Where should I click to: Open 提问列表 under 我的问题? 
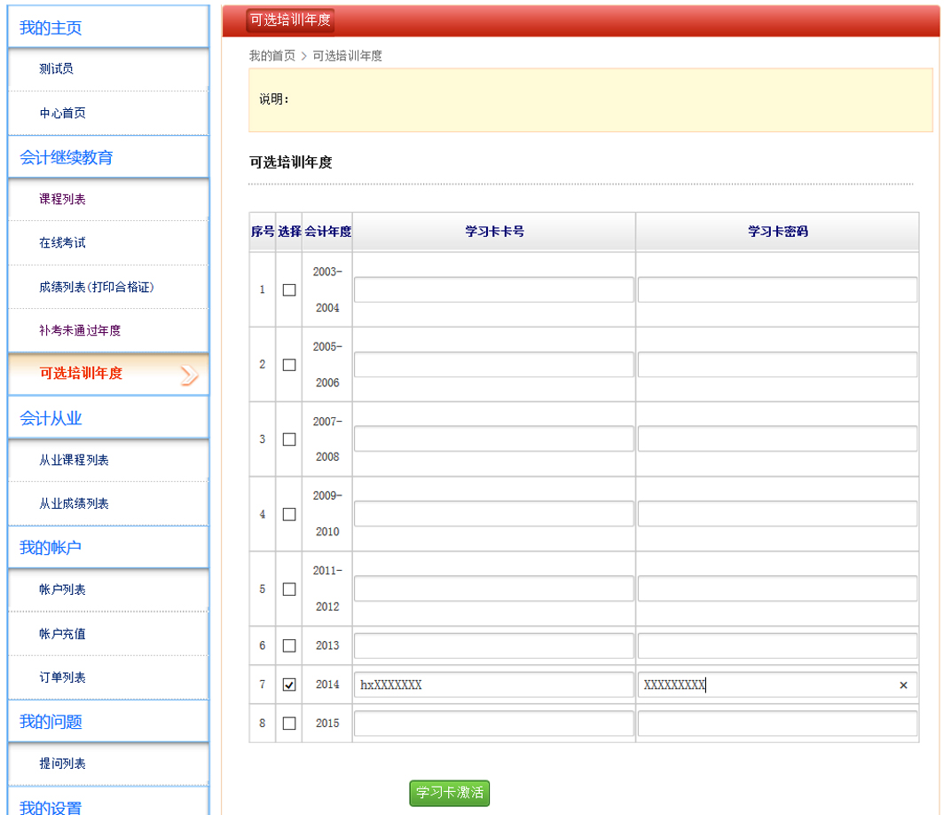point(62,764)
